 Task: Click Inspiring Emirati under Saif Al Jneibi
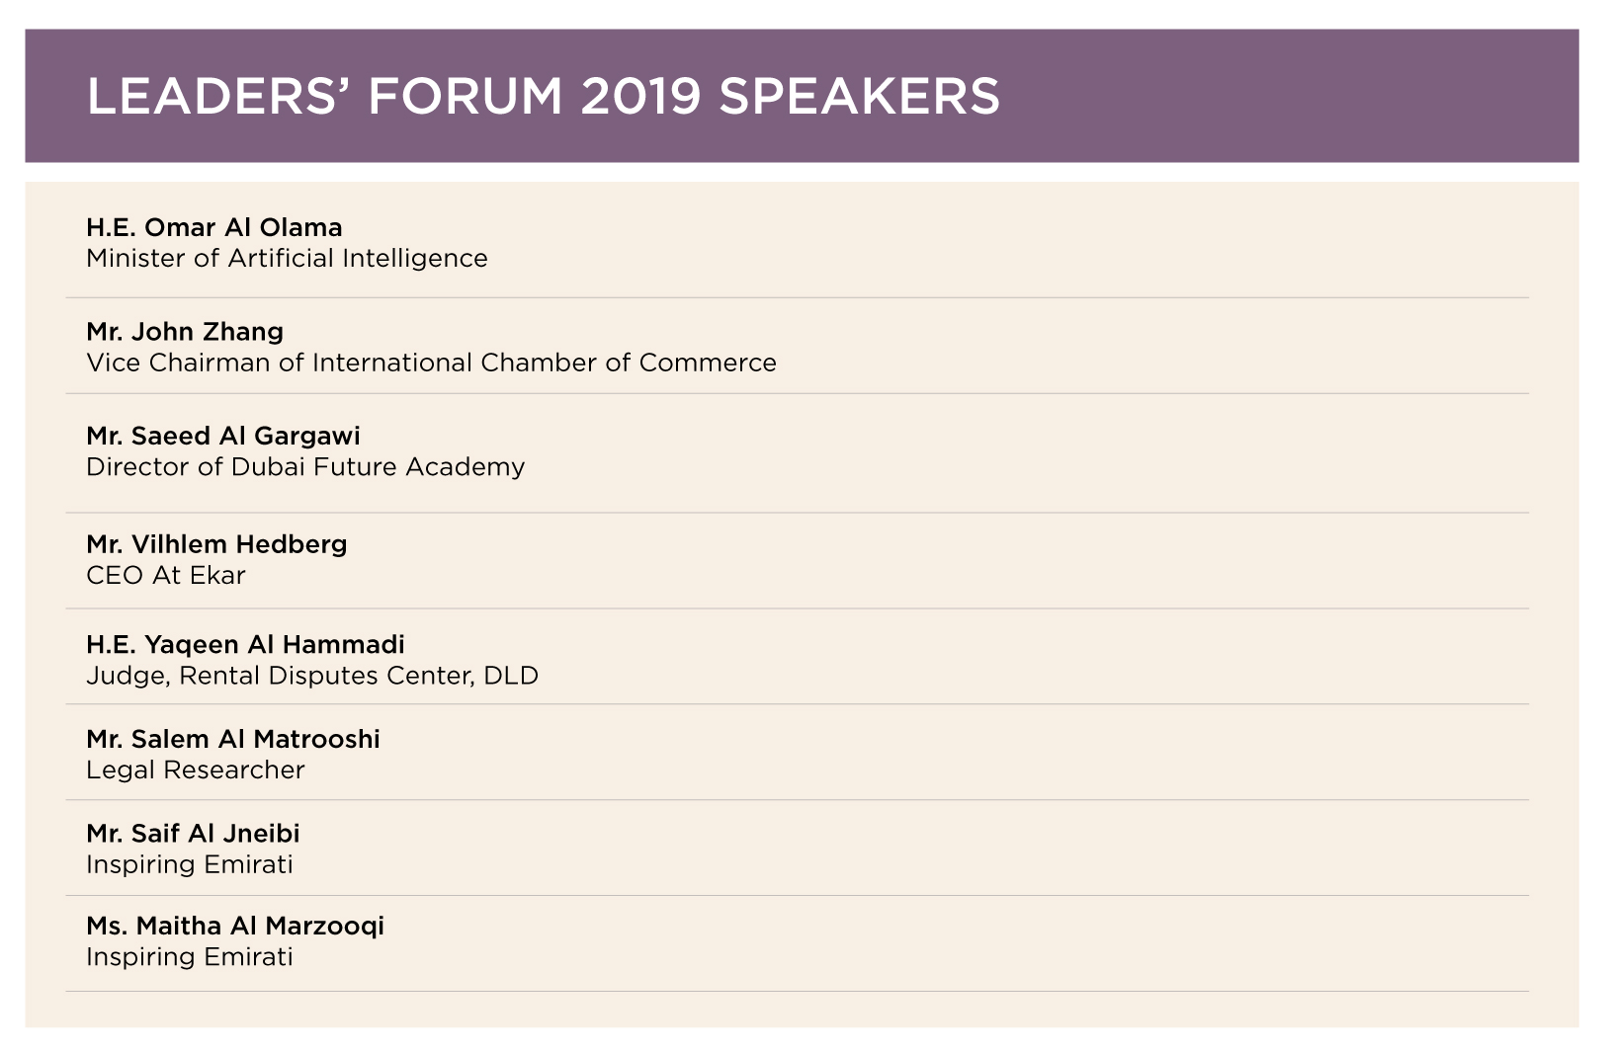(190, 865)
